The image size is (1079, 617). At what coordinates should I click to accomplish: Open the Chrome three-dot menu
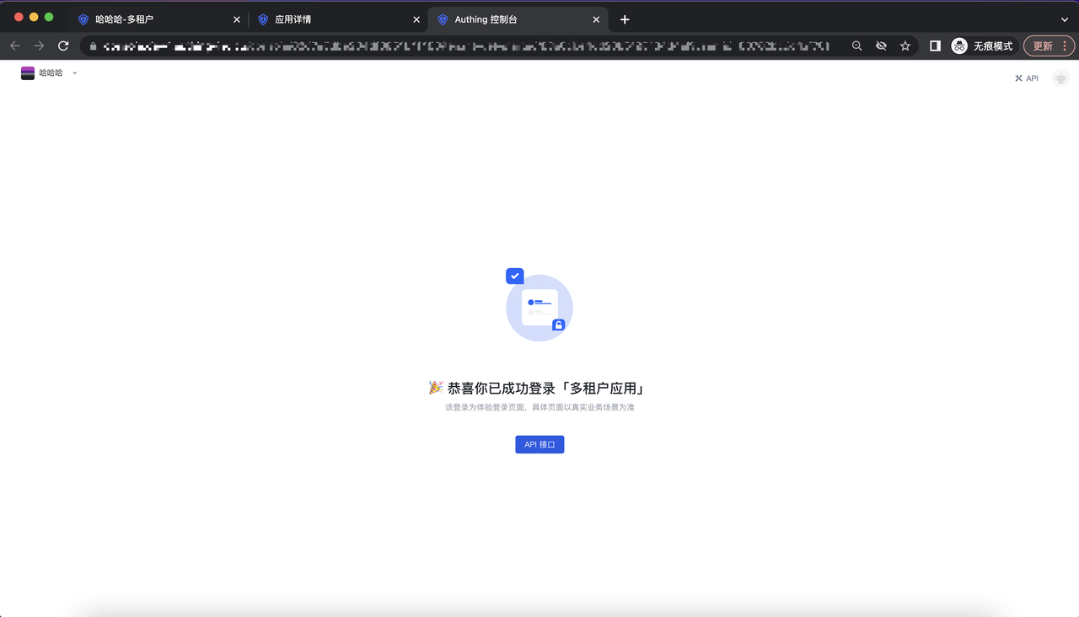pos(1065,46)
